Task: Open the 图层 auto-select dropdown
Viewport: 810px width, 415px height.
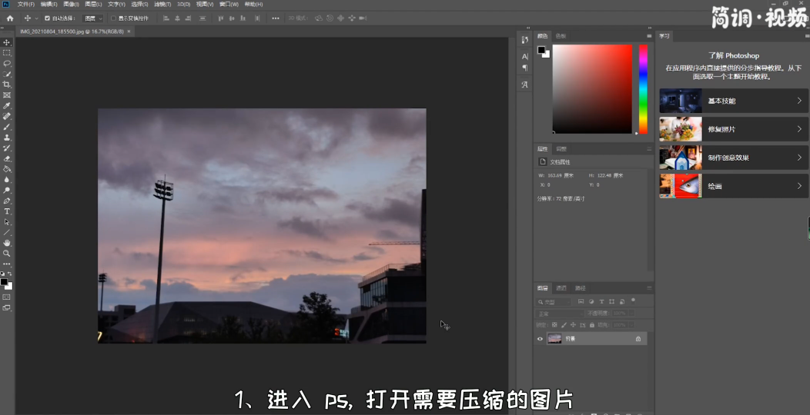Action: 93,18
